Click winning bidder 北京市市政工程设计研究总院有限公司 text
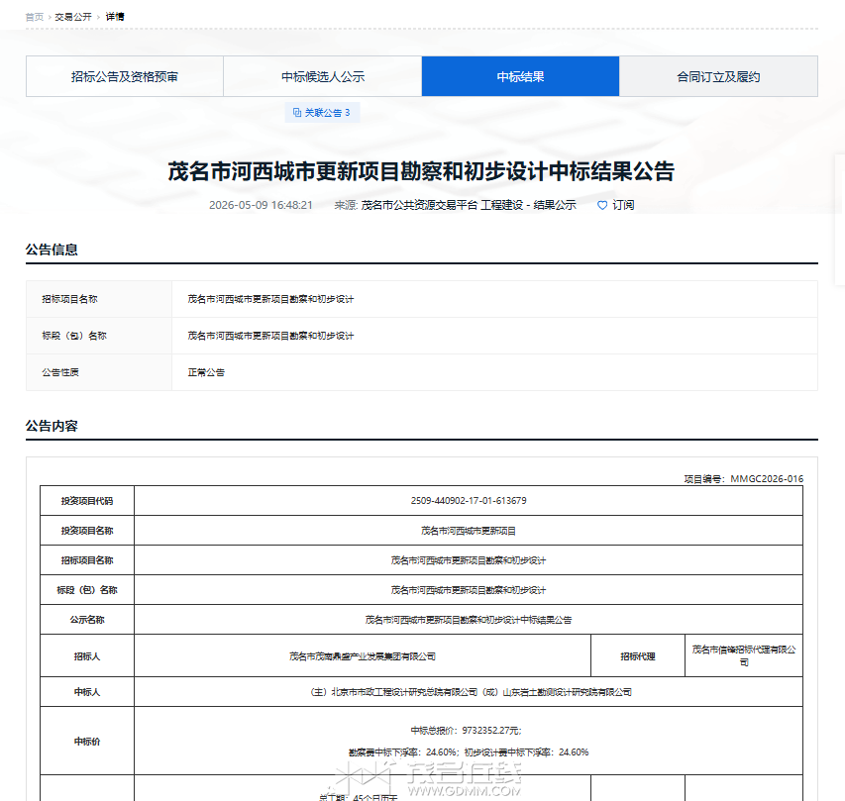The width and height of the screenshot is (845, 801). click(x=404, y=692)
